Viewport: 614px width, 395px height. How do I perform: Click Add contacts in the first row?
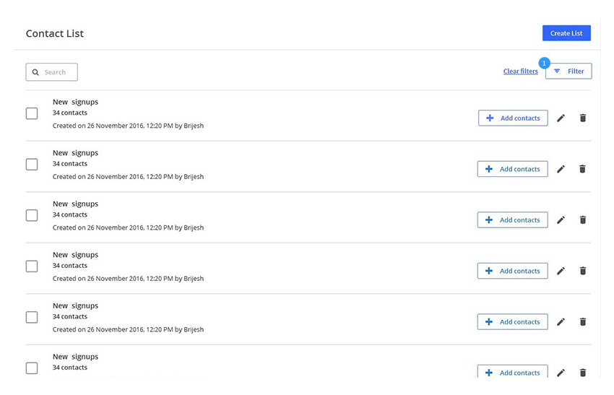pyautogui.click(x=513, y=118)
